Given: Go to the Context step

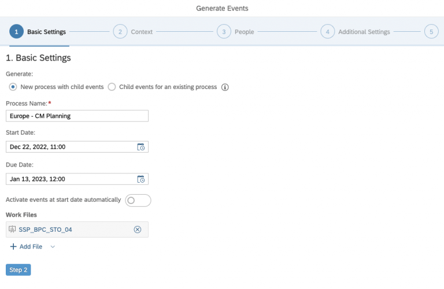Looking at the screenshot, I should coord(141,32).
